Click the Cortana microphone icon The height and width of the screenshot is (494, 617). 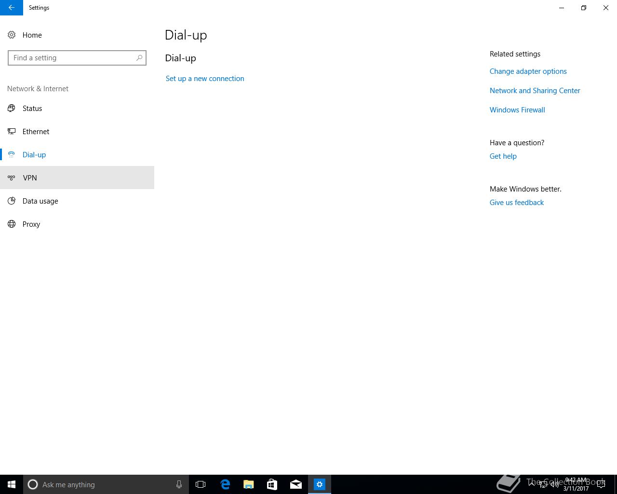(179, 484)
